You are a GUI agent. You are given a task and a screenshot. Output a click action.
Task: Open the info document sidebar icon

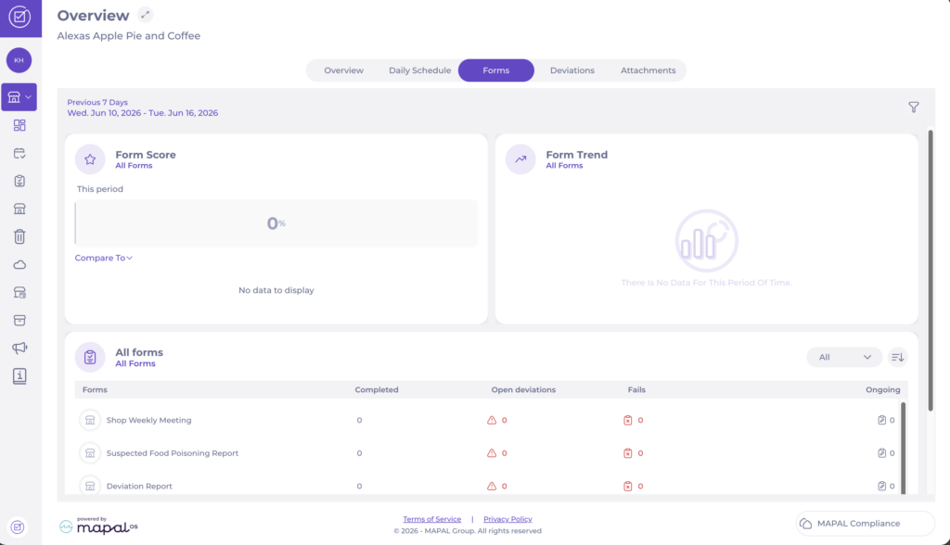click(19, 376)
